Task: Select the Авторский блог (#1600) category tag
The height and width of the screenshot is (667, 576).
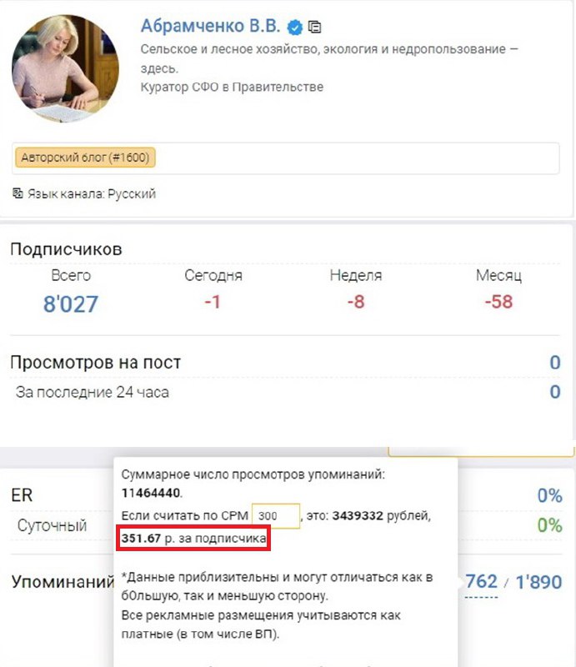Action: (x=85, y=158)
